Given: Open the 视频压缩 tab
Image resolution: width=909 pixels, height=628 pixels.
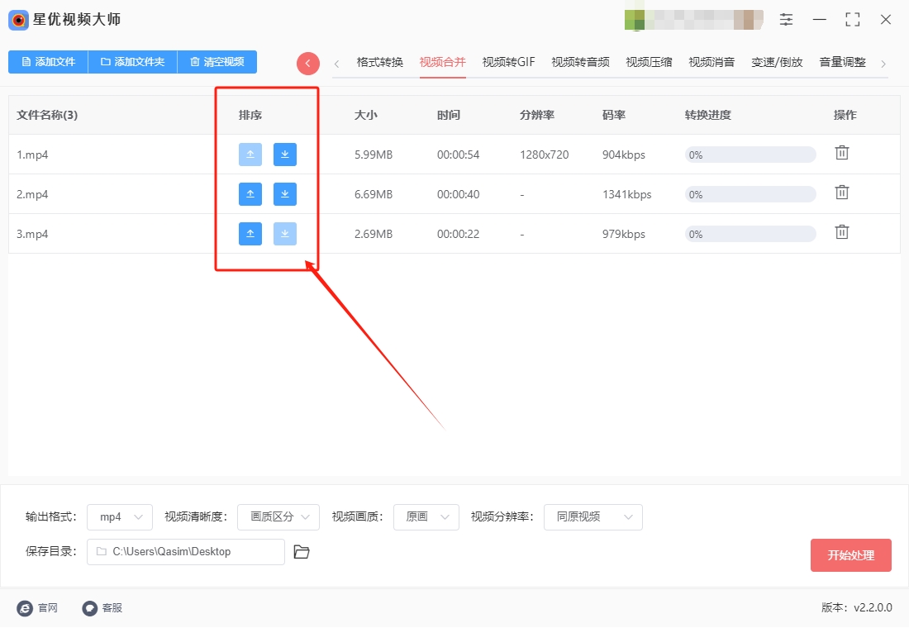Looking at the screenshot, I should click(649, 62).
